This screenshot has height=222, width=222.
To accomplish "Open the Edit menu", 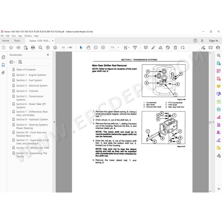I will [8, 36].
